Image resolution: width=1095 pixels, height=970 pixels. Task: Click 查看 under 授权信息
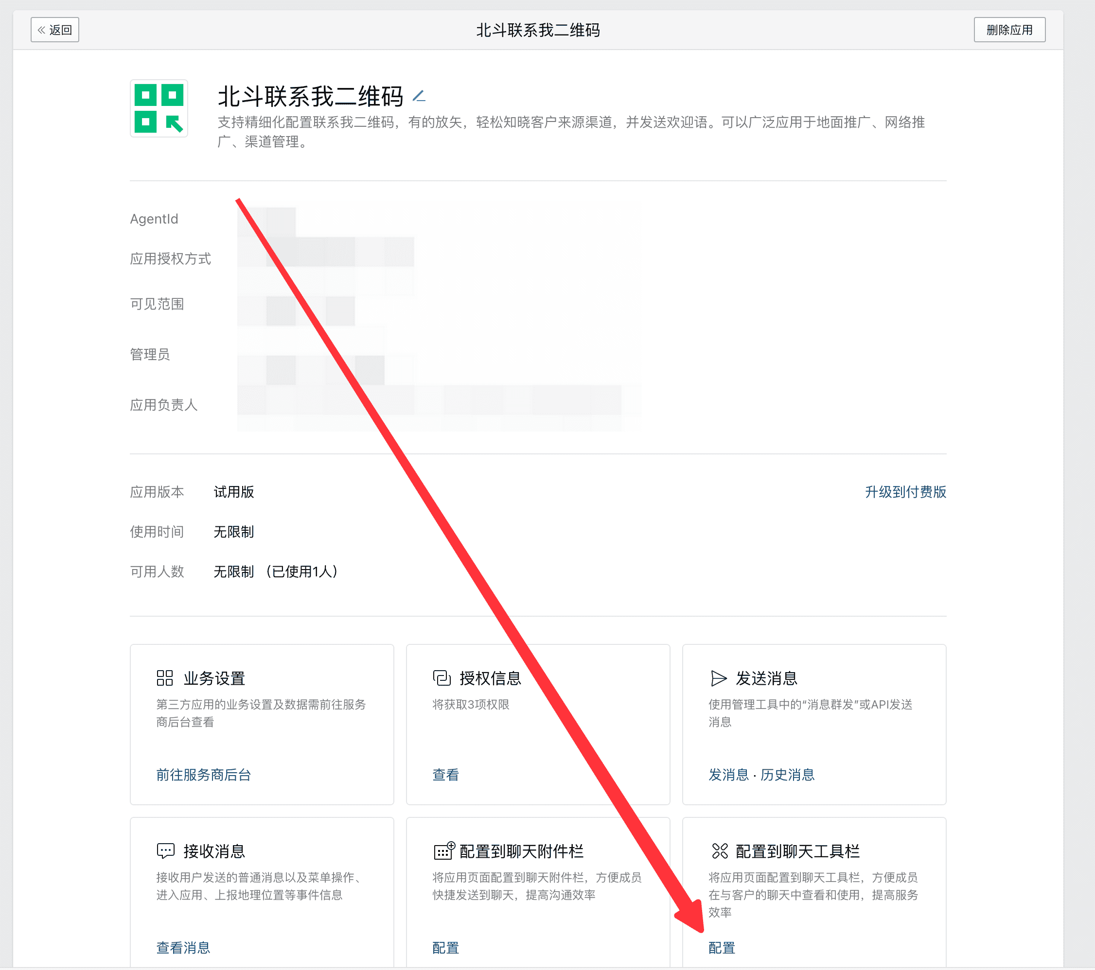[x=445, y=774]
